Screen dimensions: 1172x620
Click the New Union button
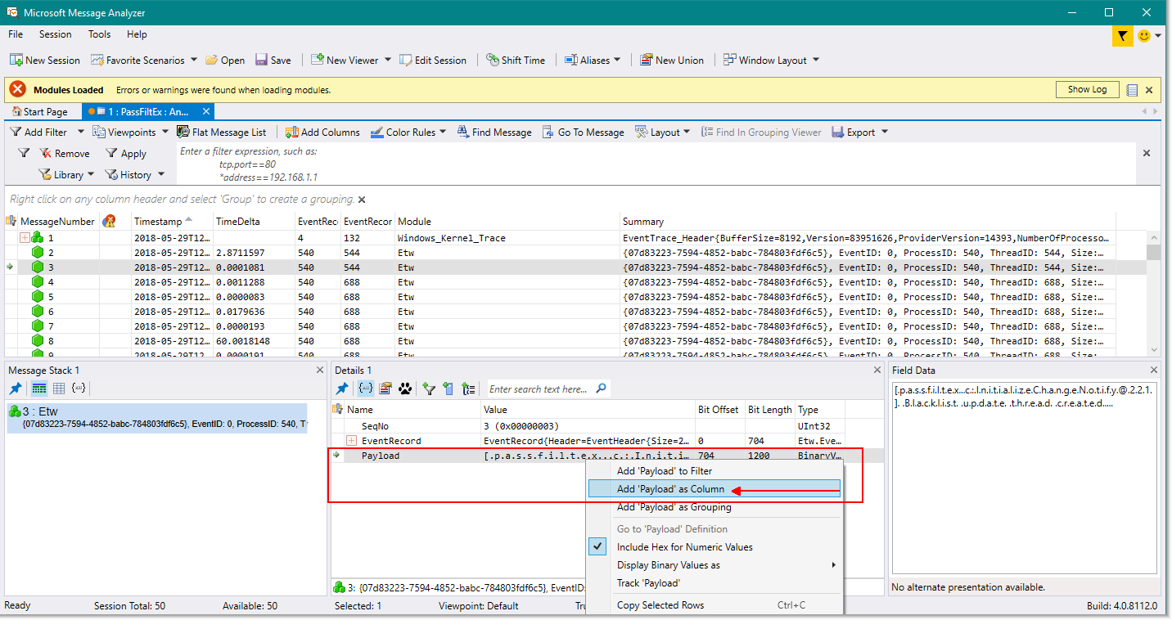coord(671,60)
